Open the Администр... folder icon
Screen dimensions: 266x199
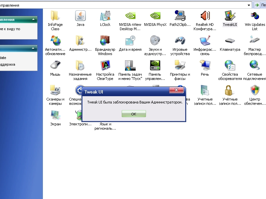(x=80, y=40)
